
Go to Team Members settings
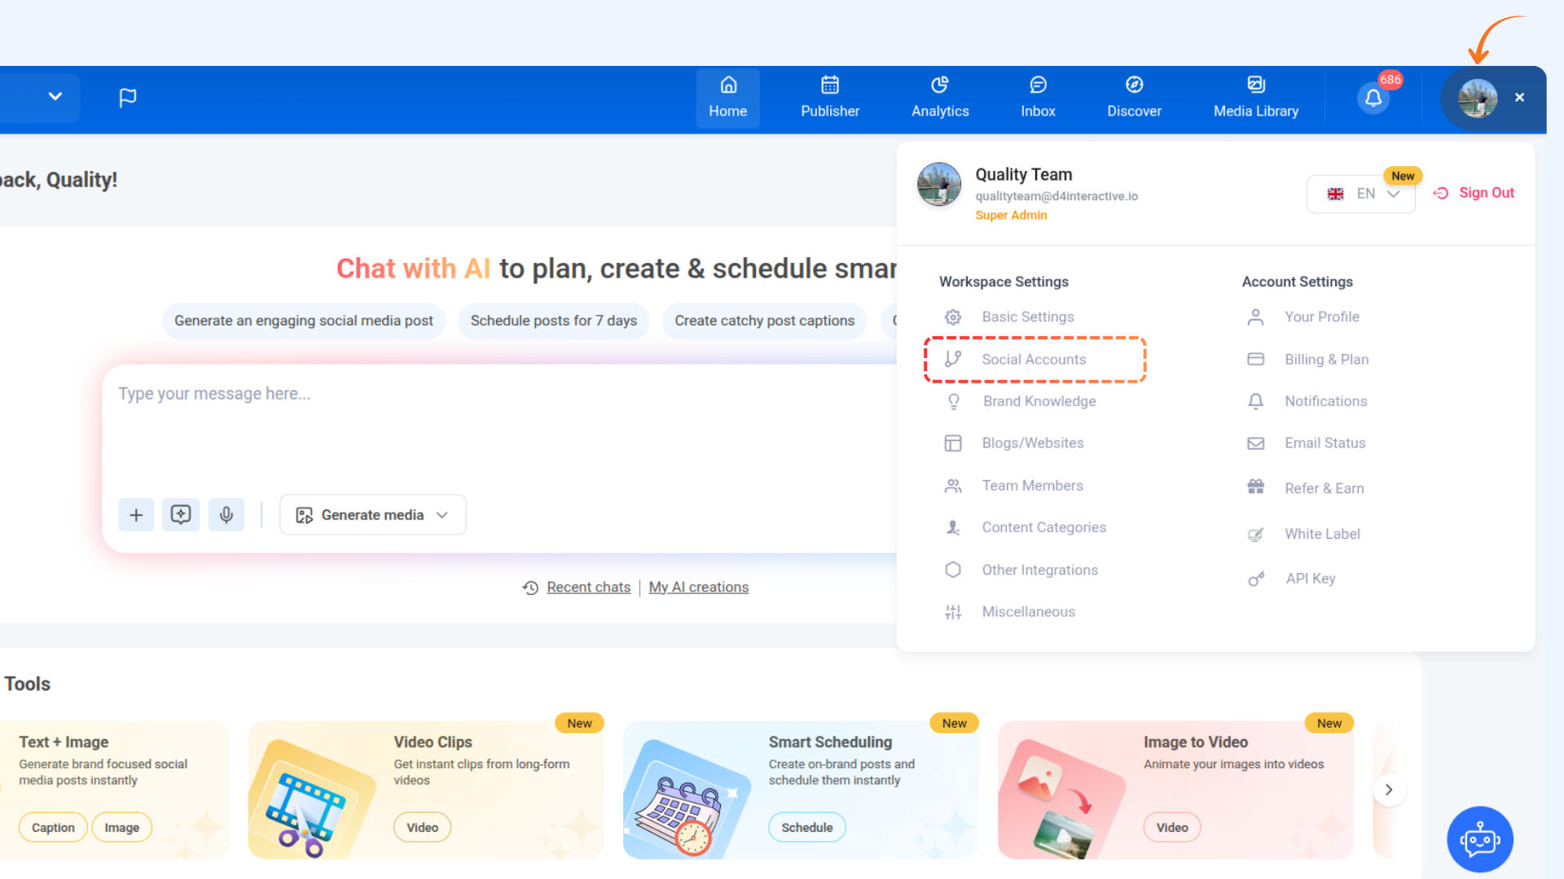(x=1032, y=486)
